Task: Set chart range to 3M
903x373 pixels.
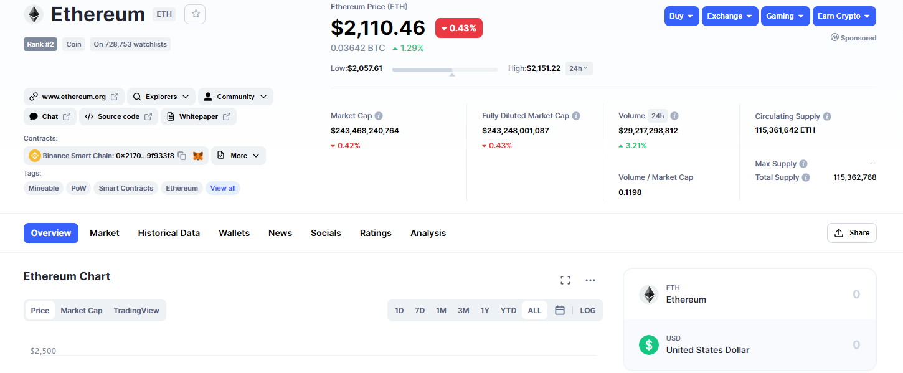Action: tap(463, 310)
